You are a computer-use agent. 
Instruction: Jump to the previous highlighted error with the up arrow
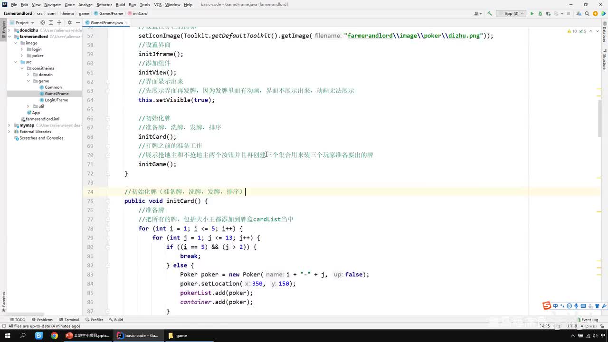pos(591,31)
